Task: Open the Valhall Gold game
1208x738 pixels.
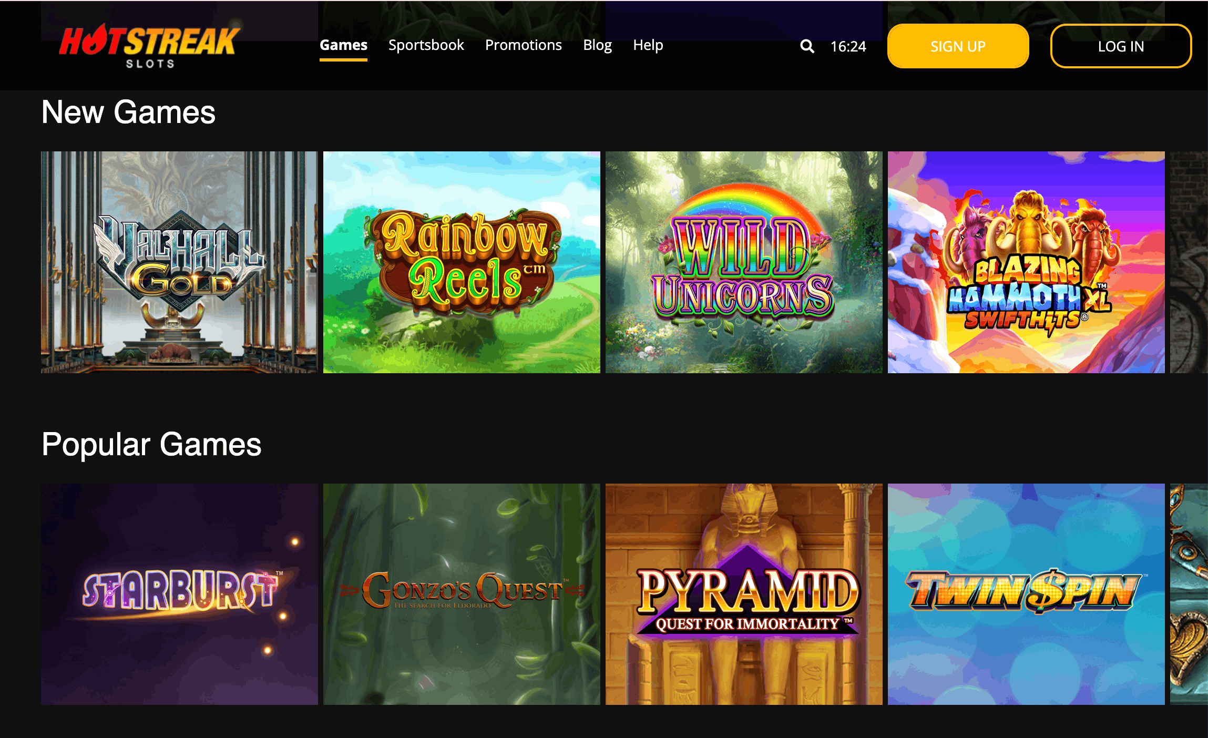Action: [x=179, y=262]
